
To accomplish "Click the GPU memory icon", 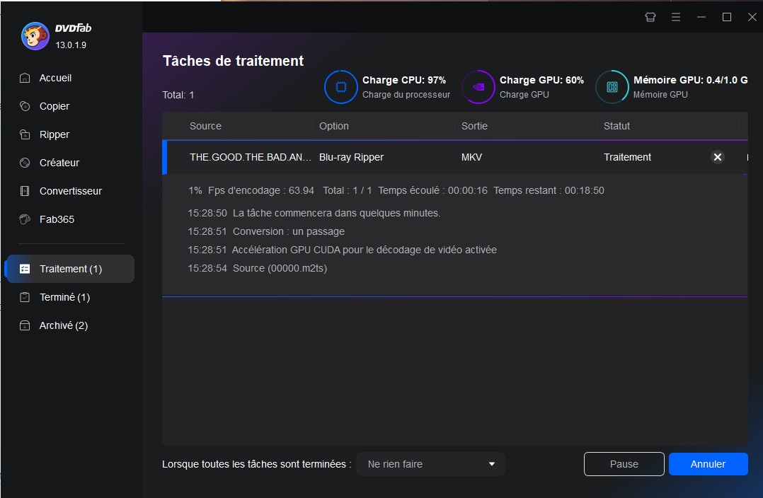I will pyautogui.click(x=612, y=87).
